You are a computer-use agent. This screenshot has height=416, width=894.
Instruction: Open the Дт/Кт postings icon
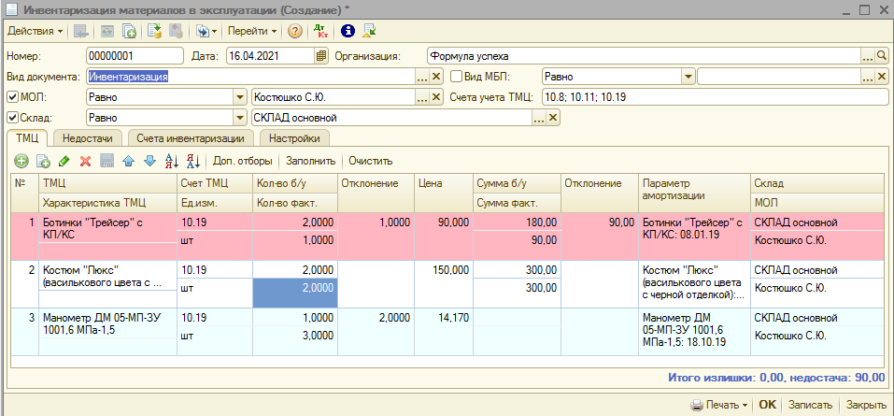[x=320, y=31]
